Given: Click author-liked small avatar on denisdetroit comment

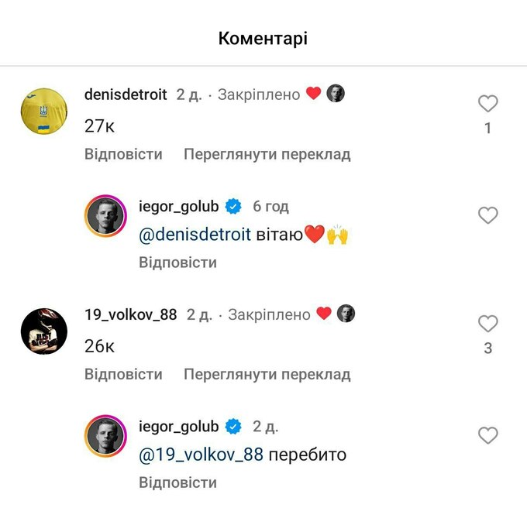Looking at the screenshot, I should (336, 94).
